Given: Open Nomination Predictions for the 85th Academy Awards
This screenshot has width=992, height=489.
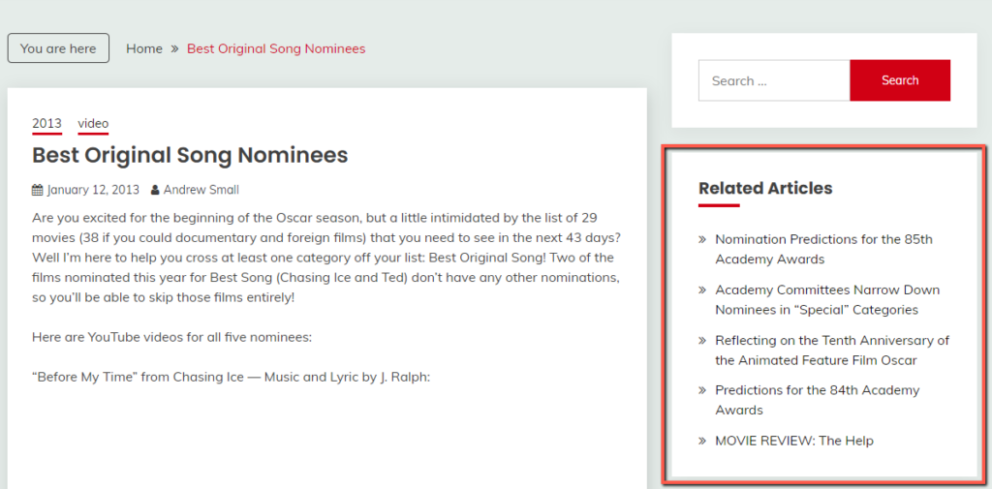Looking at the screenshot, I should pyautogui.click(x=823, y=249).
